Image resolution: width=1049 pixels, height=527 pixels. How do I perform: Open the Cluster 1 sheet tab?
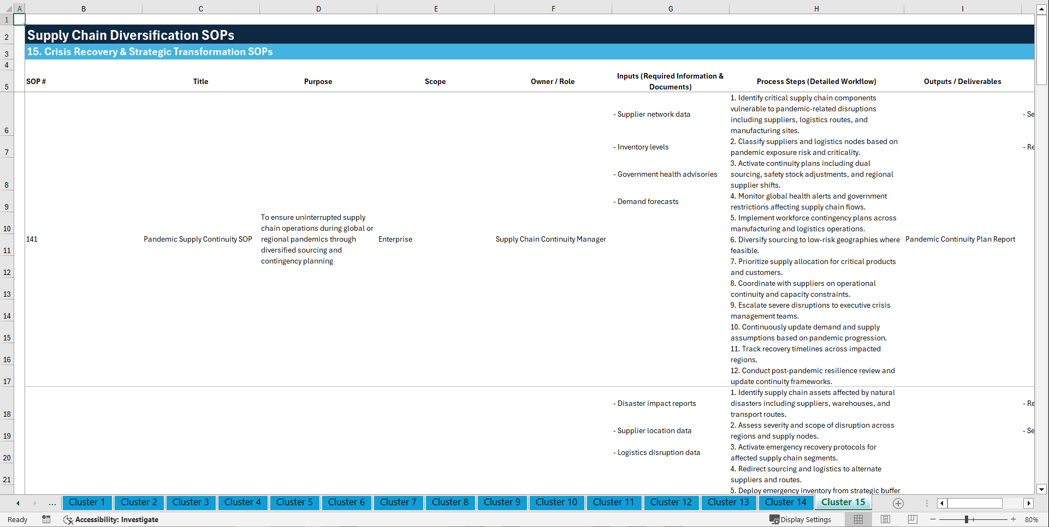(x=87, y=502)
